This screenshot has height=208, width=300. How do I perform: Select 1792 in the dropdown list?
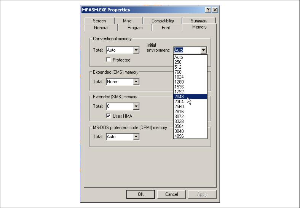(190, 92)
